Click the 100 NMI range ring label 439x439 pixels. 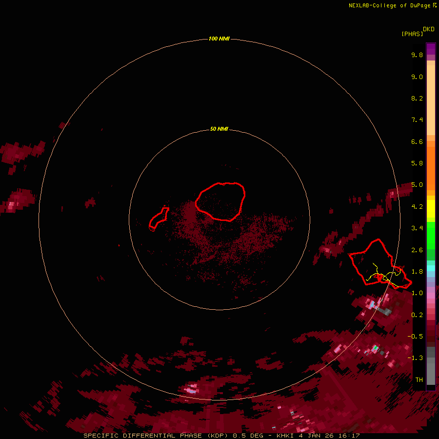[219, 39]
